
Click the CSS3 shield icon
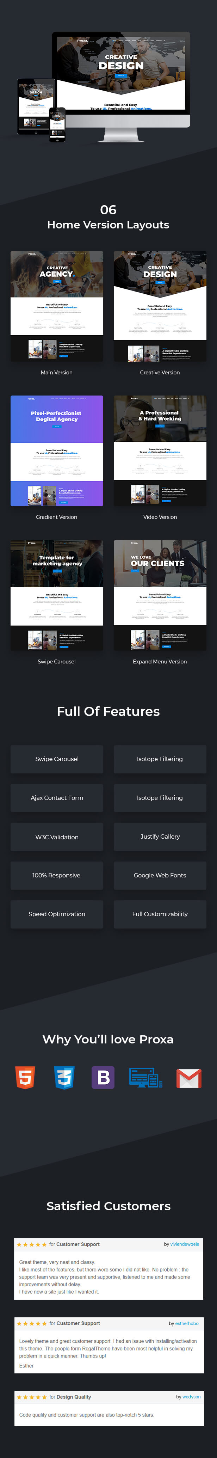[64, 1077]
